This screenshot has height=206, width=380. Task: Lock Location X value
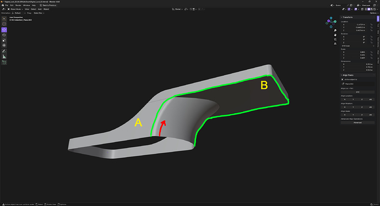point(371,24)
